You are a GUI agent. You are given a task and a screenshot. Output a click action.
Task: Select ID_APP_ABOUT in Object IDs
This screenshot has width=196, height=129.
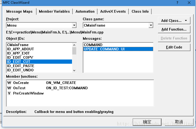click(39, 49)
